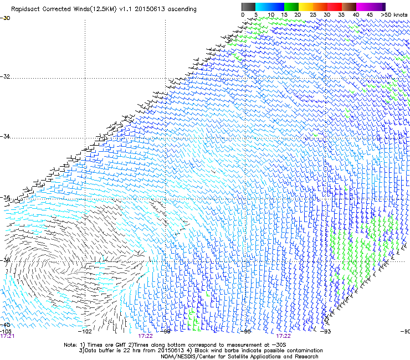Click the "17:21" pass time label

pos(7,336)
